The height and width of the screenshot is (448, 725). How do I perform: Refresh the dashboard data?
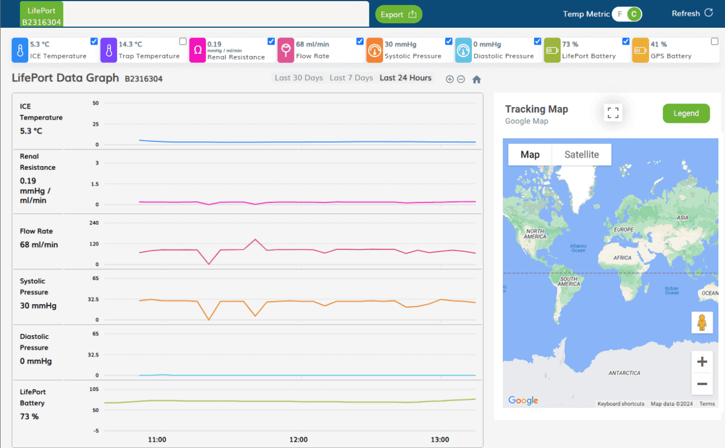(x=692, y=14)
